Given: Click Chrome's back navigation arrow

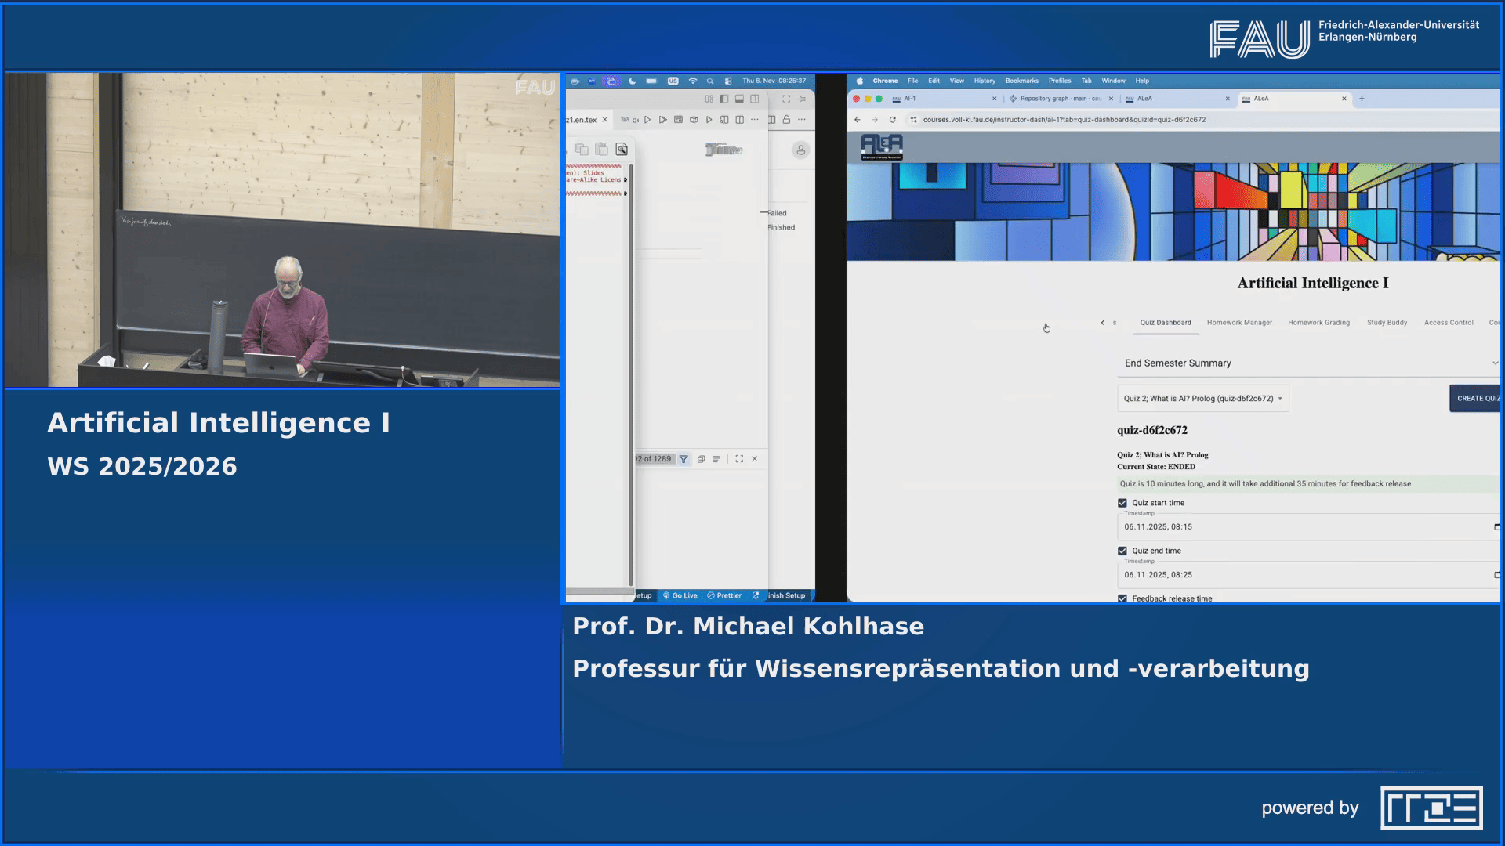Looking at the screenshot, I should 857,120.
